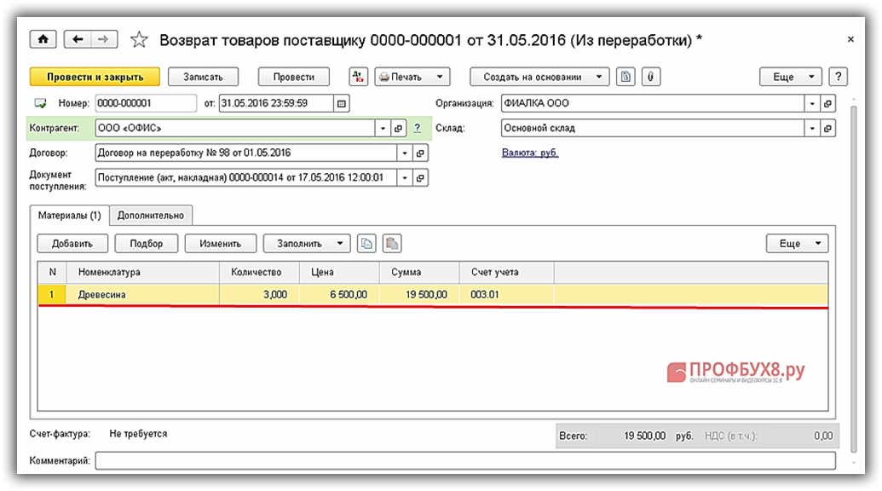This screenshot has height=491, width=882.
Task: Open Документ поступления with open icon
Action: 420,177
